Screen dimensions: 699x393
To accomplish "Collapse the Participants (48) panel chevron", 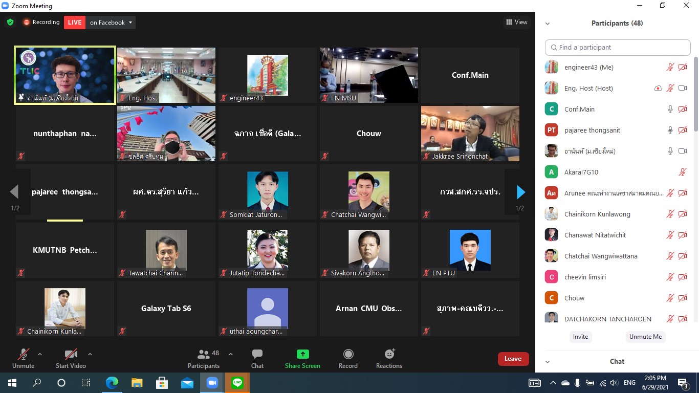I will [547, 24].
